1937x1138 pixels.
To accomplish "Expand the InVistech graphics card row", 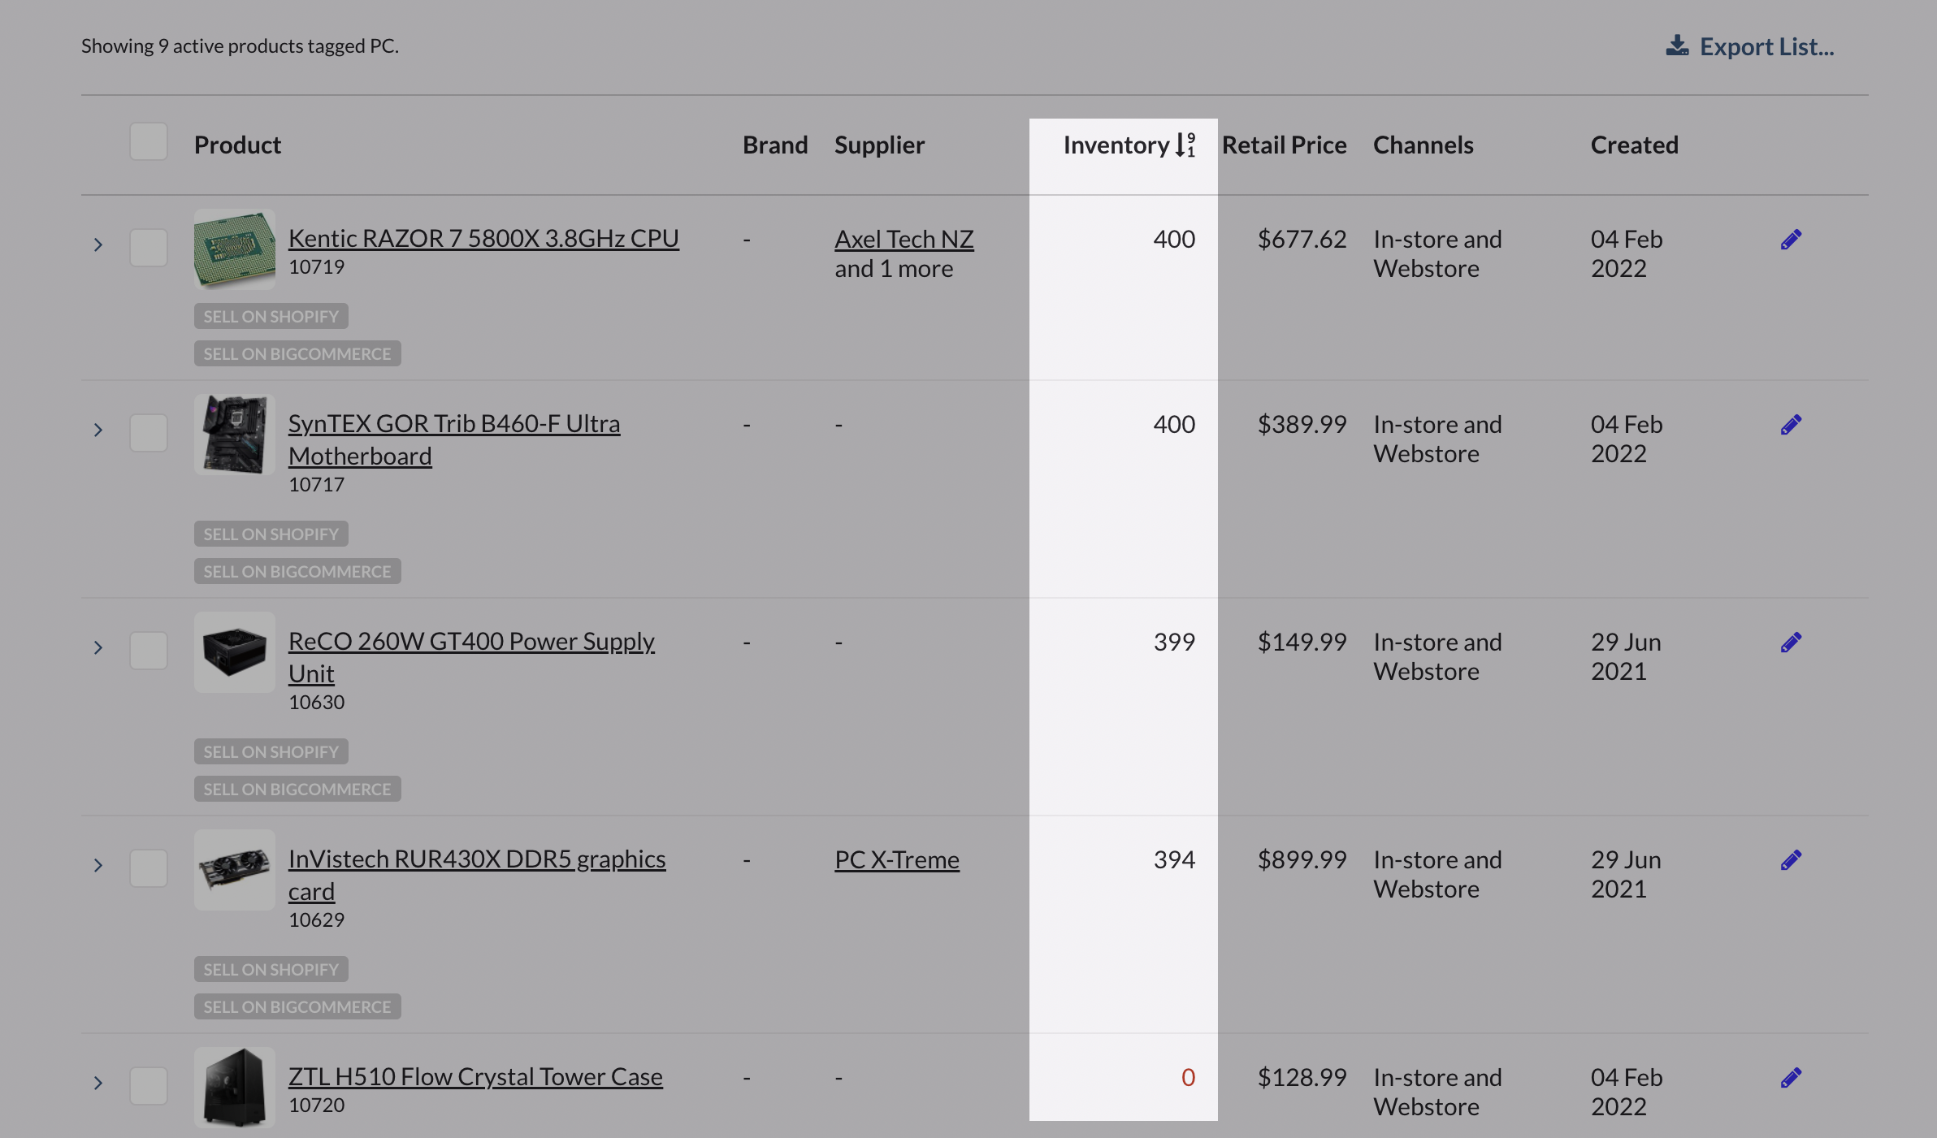I will [98, 865].
